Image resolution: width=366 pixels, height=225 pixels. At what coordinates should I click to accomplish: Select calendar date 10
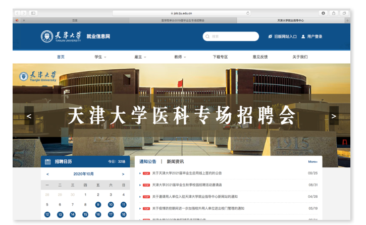[x=111, y=205]
